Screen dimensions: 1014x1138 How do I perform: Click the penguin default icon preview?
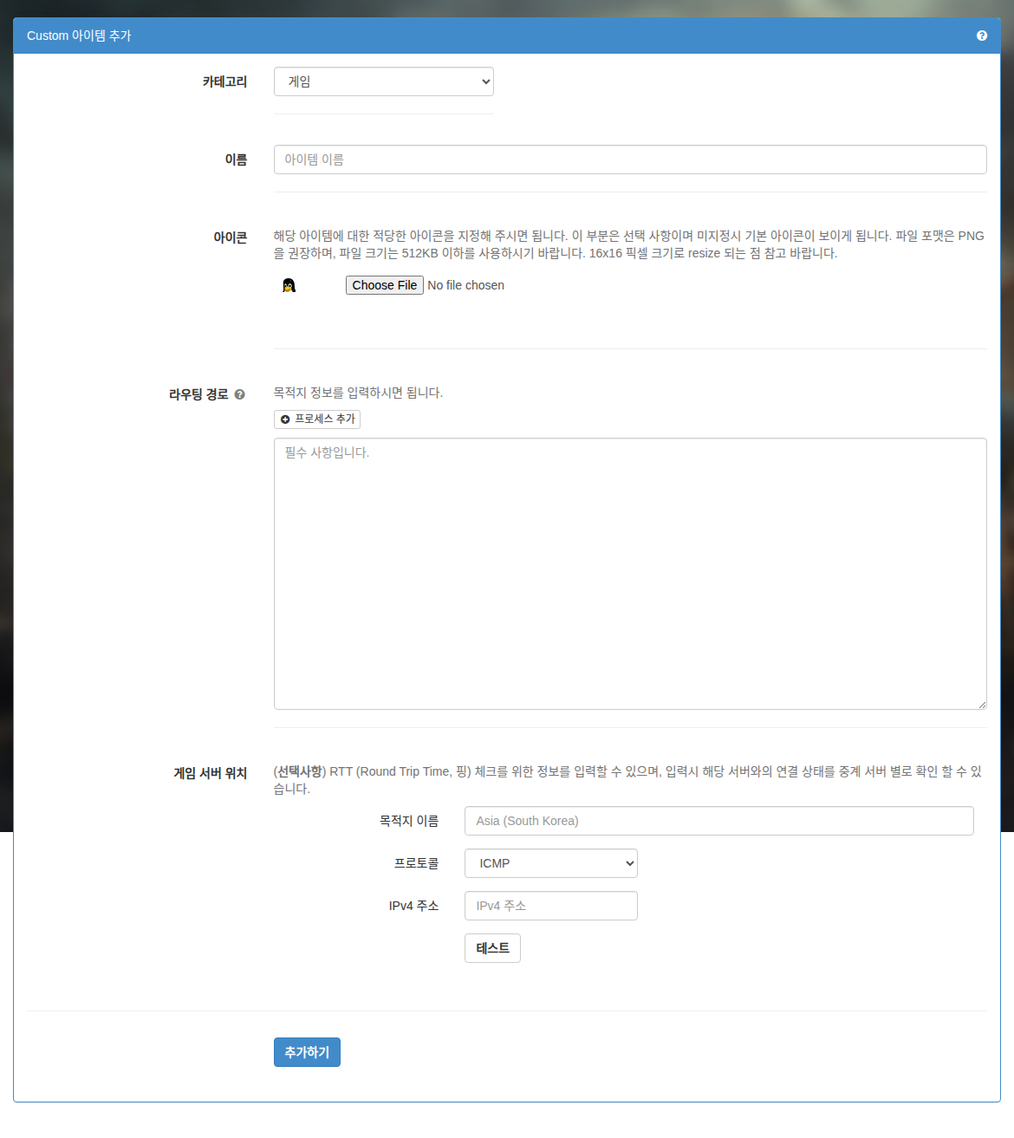[x=289, y=285]
